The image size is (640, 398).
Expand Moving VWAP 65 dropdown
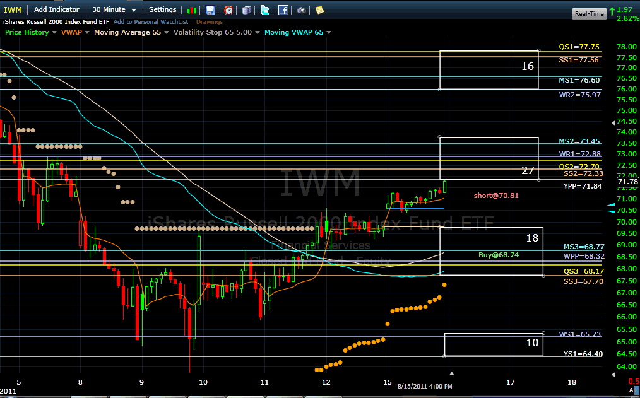(x=329, y=32)
